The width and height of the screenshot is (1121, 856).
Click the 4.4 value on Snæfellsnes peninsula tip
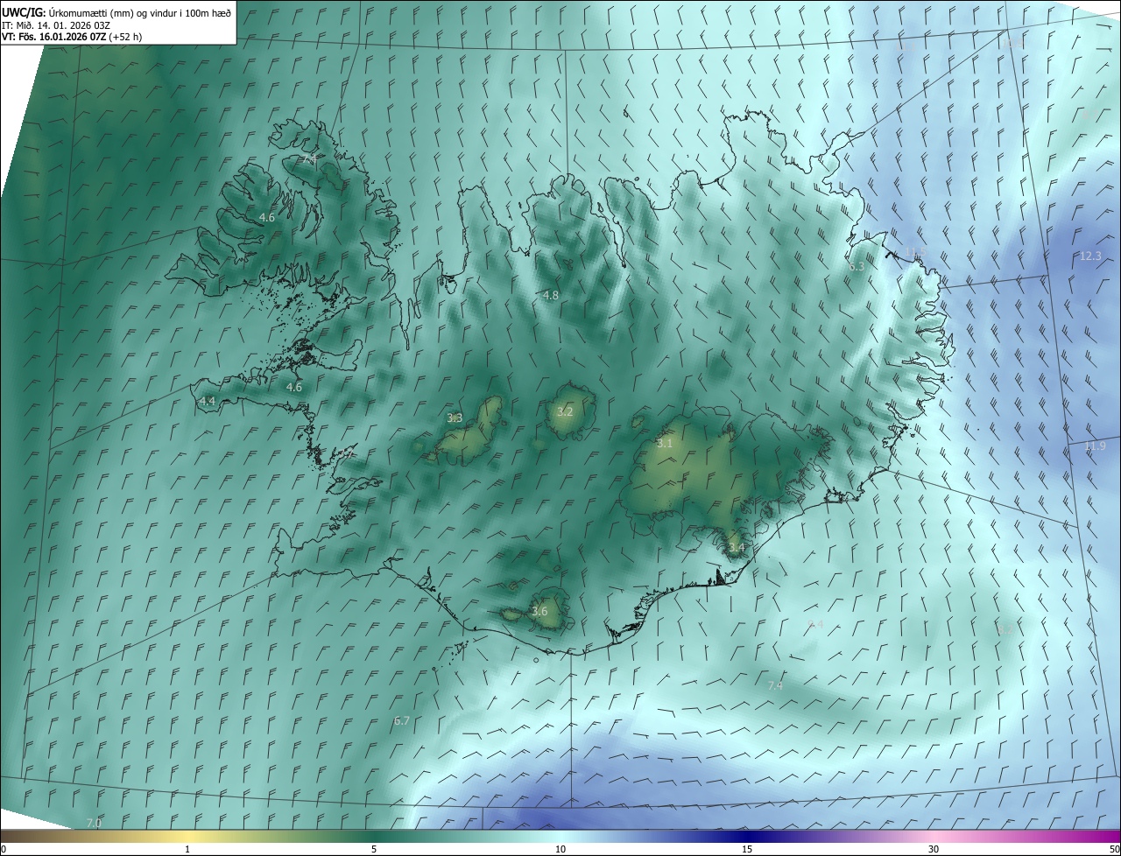(x=207, y=401)
